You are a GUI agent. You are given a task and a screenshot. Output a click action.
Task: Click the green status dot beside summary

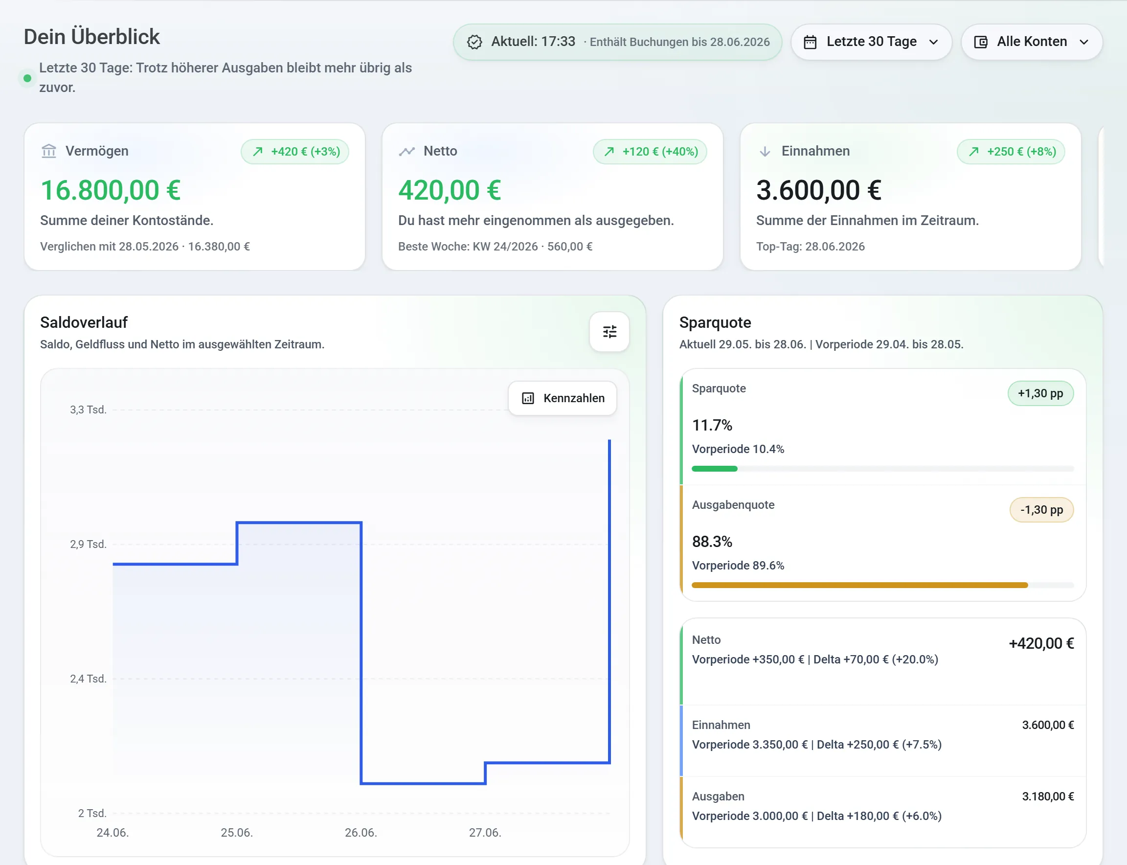tap(27, 78)
